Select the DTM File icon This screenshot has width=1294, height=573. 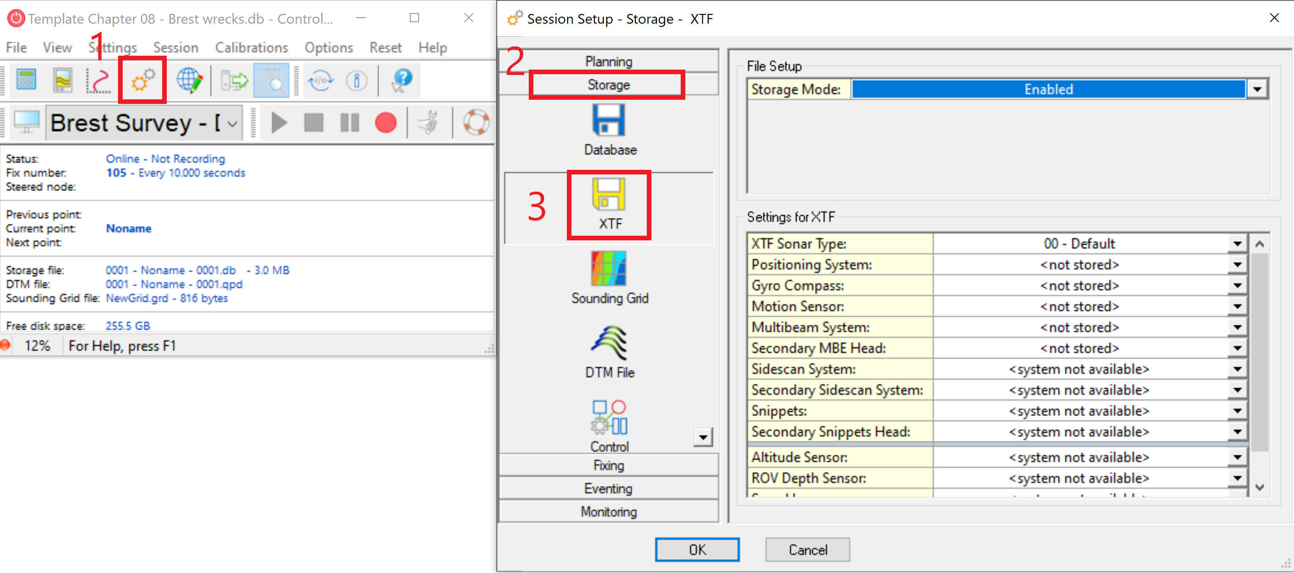pyautogui.click(x=609, y=343)
